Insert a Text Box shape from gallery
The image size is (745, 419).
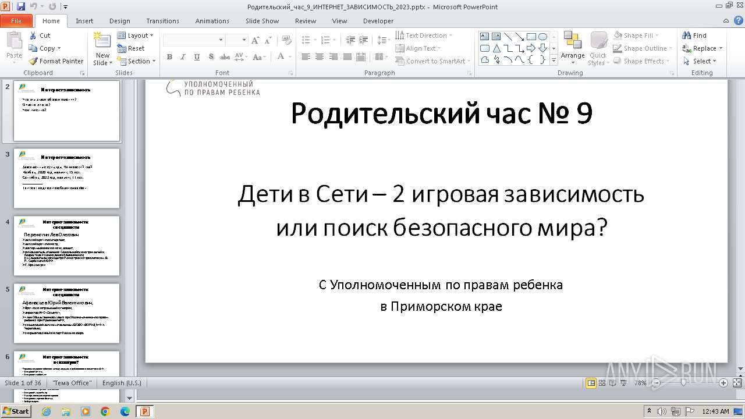coord(485,36)
